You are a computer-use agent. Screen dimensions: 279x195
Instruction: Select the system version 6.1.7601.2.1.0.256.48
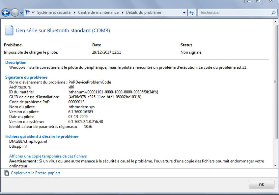(x=86, y=122)
